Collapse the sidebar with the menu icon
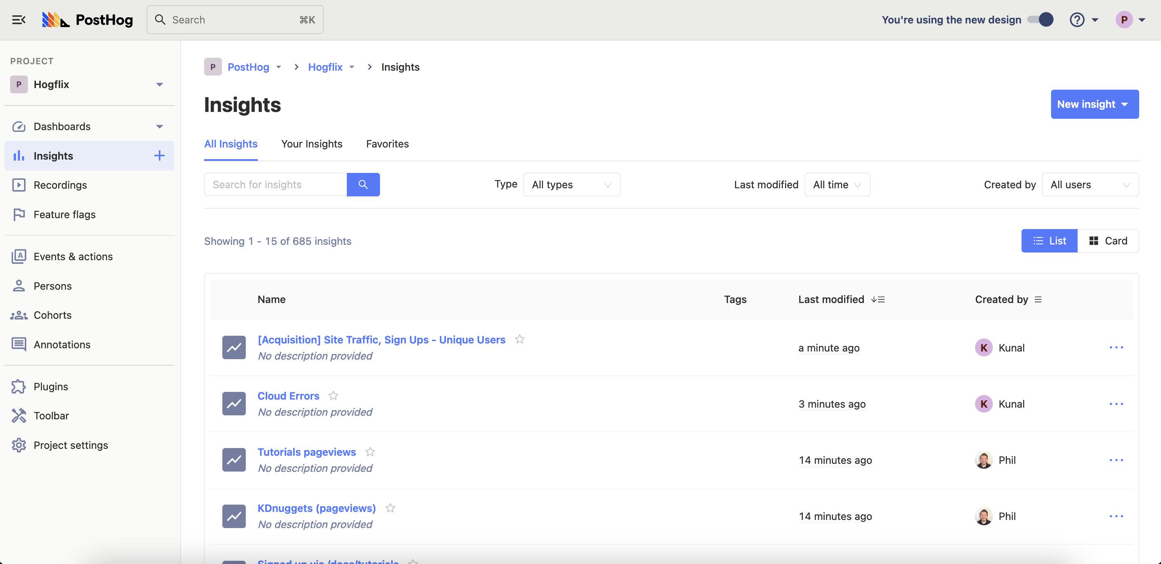Screen dimensions: 1161x564 coord(19,19)
